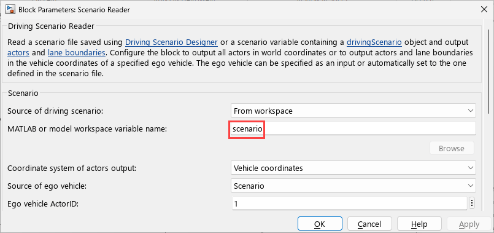Close the Block Parameters dialog

coord(484,9)
